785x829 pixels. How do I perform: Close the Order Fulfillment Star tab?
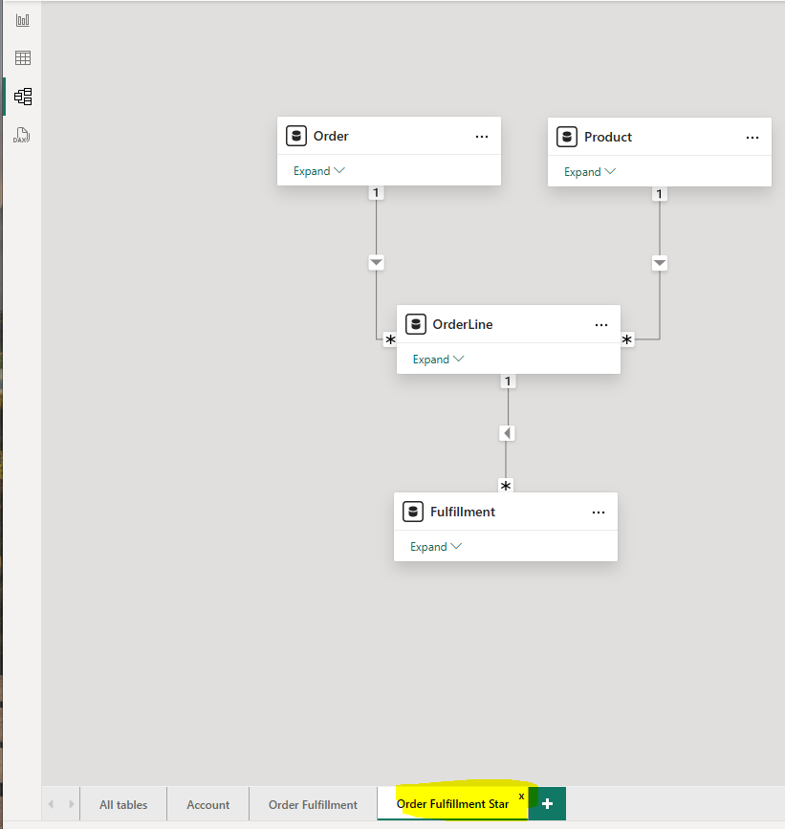click(x=521, y=796)
